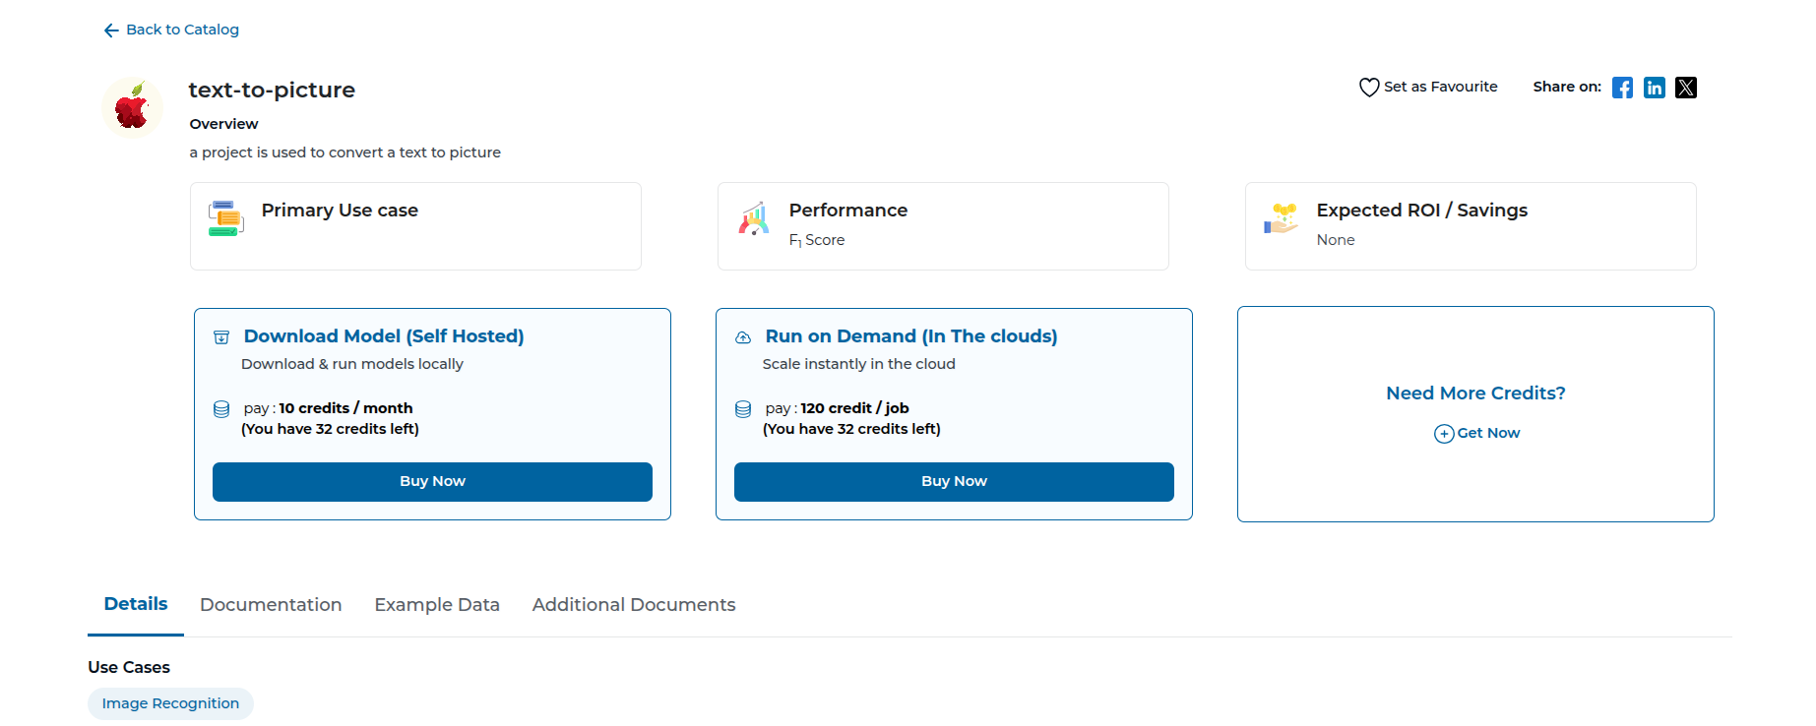Click credits left note under 10 credits / month
1816x726 pixels.
point(330,429)
